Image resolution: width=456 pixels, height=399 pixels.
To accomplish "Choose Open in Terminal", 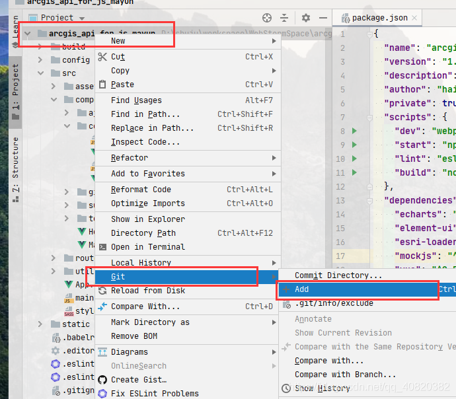I will tap(188, 247).
